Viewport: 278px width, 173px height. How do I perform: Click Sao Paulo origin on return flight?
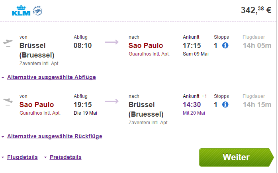coord(37,105)
